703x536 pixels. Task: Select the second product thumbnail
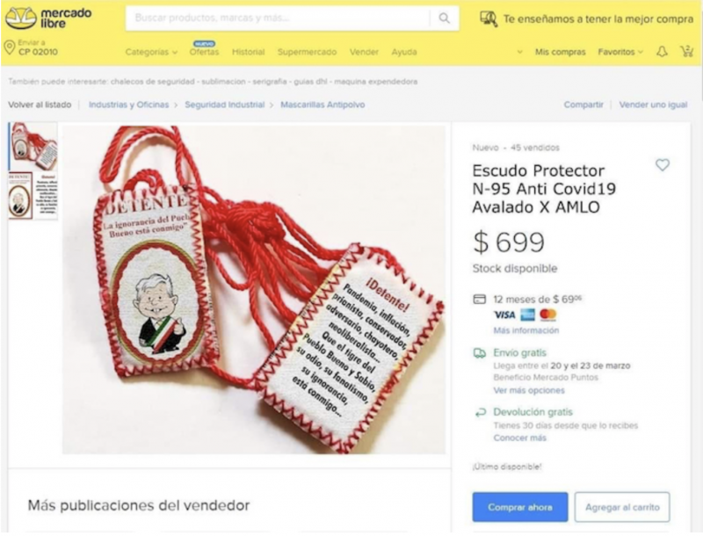pyautogui.click(x=33, y=195)
